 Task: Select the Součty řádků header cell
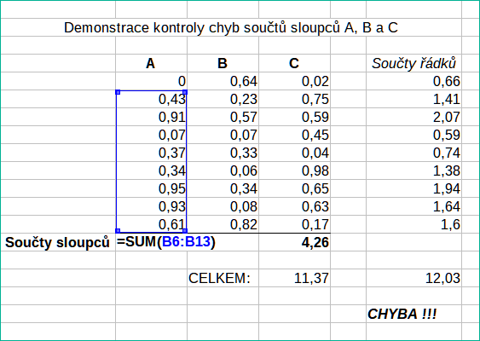(413, 63)
